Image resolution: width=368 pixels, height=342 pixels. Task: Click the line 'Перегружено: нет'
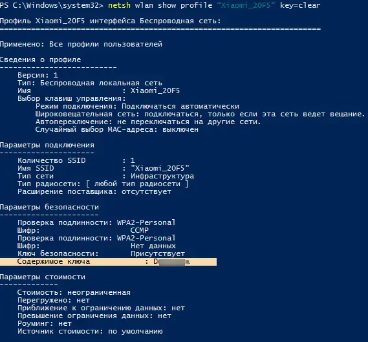point(54,300)
